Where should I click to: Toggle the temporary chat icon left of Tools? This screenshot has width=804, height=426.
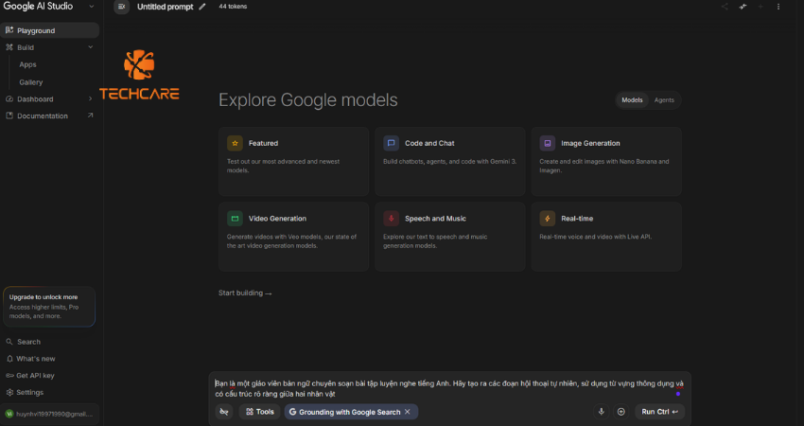coord(224,412)
